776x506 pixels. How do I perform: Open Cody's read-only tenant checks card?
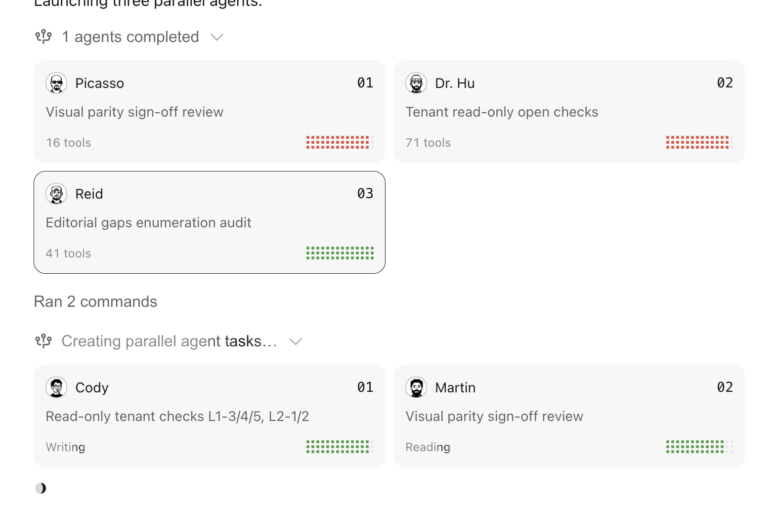tap(210, 416)
